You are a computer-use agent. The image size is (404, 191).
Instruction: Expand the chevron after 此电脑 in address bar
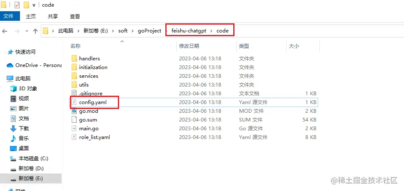(79, 31)
